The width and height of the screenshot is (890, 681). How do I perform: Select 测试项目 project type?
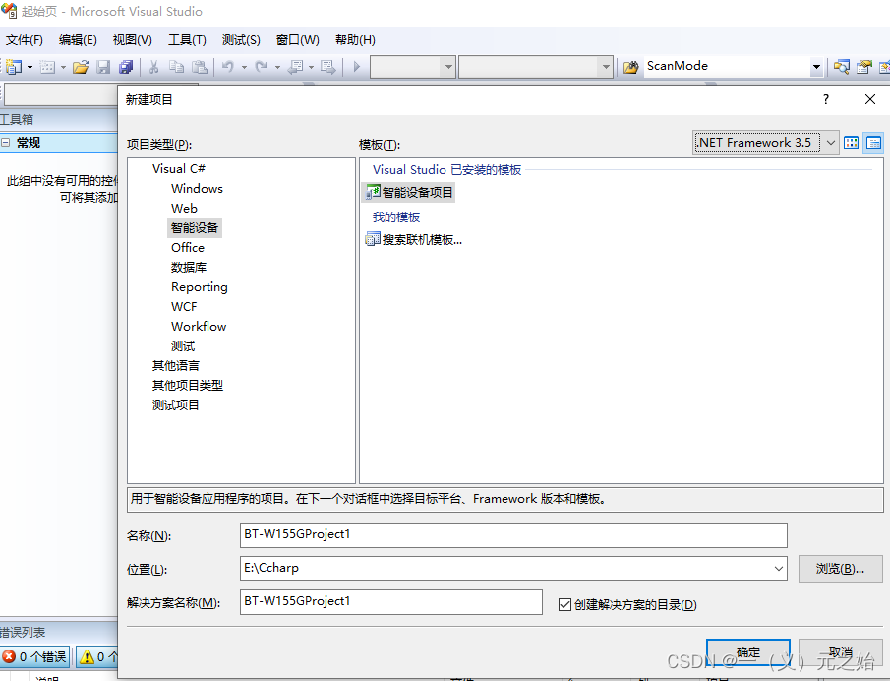(176, 405)
